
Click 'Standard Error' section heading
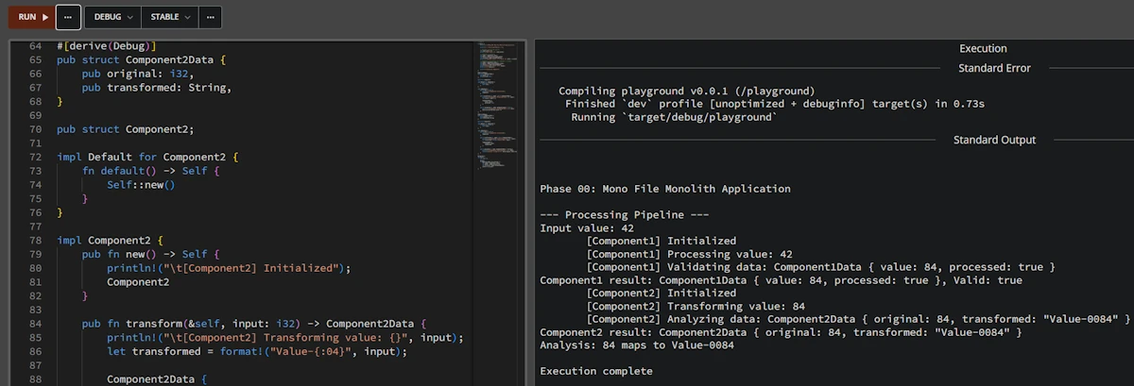tap(994, 68)
